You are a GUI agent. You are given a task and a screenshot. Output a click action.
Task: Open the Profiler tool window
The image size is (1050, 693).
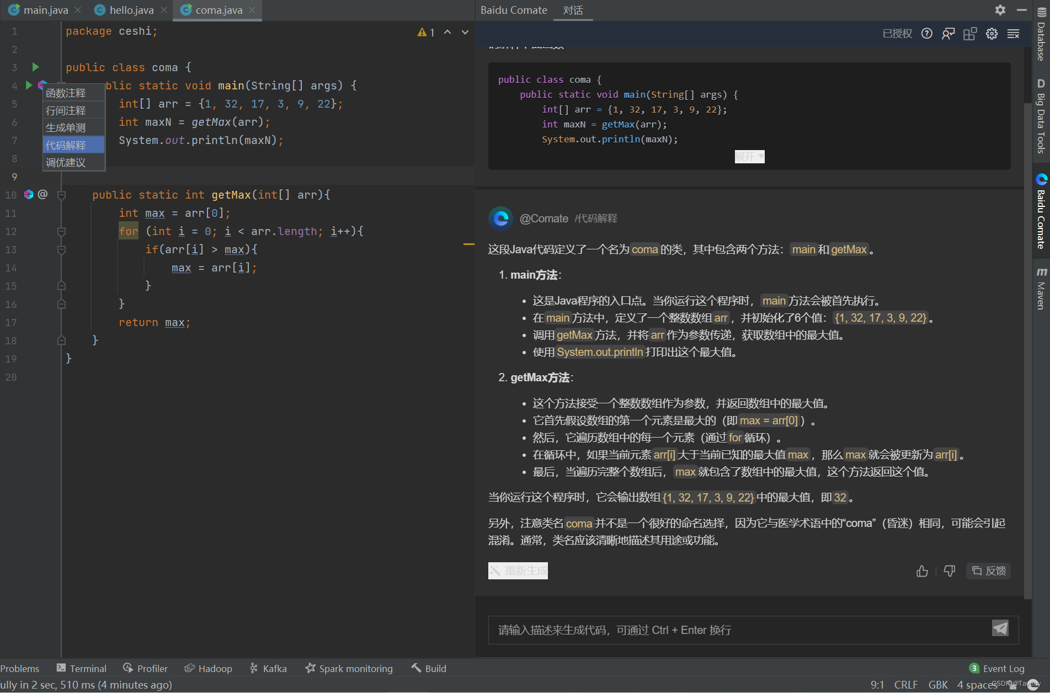pos(146,668)
